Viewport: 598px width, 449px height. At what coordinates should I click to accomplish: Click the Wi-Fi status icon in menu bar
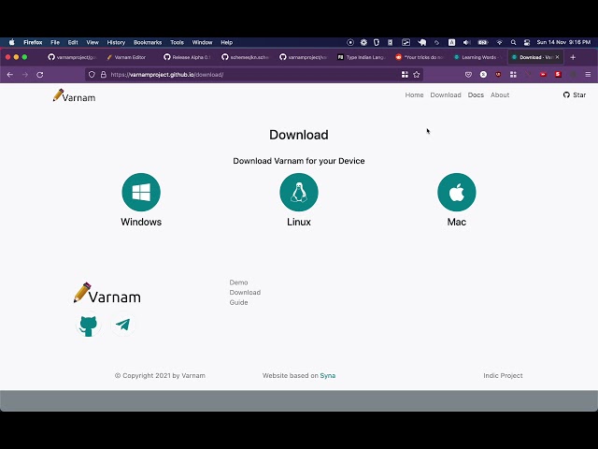(499, 42)
